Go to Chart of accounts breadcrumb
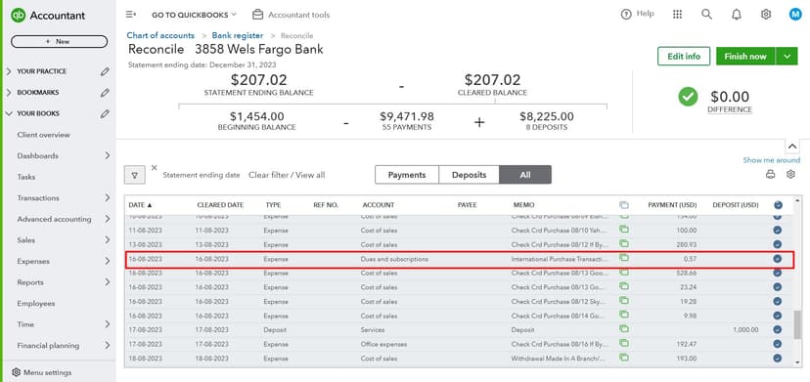The height and width of the screenshot is (382, 810). [x=160, y=35]
